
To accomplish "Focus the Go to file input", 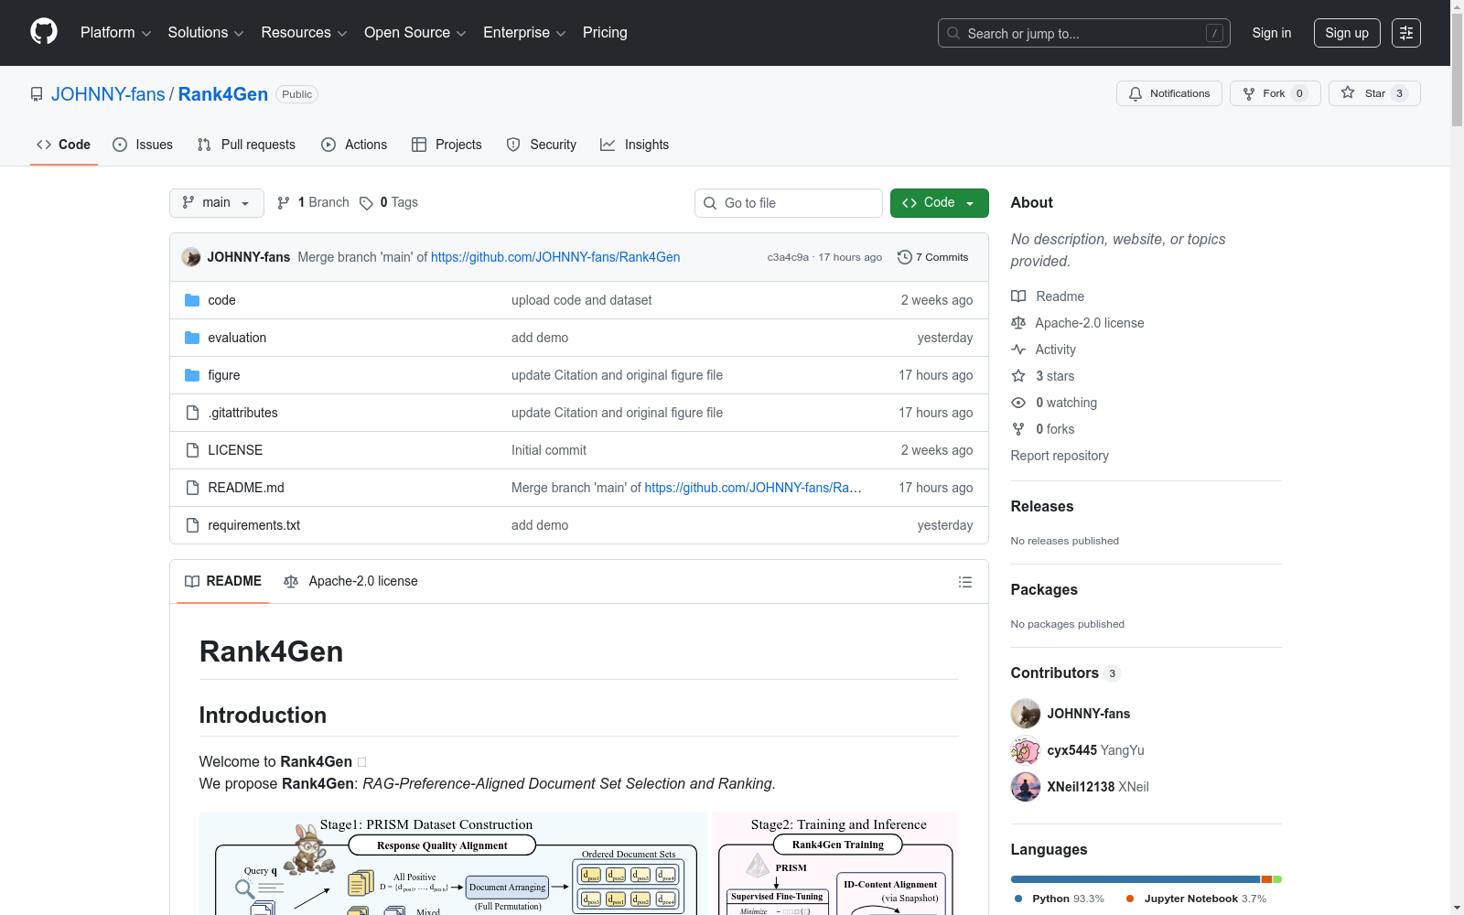I will pos(789,203).
